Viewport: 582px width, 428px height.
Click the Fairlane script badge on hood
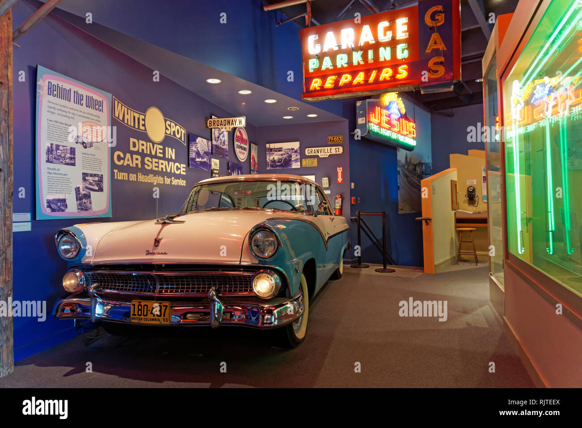(156, 252)
